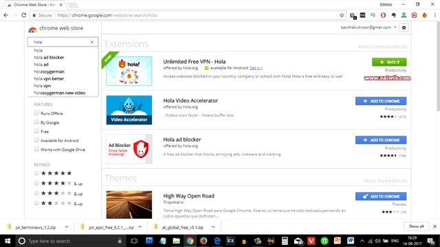The image size is (440, 247).
Task: Click the pink square extension icon
Action: tap(414, 15)
